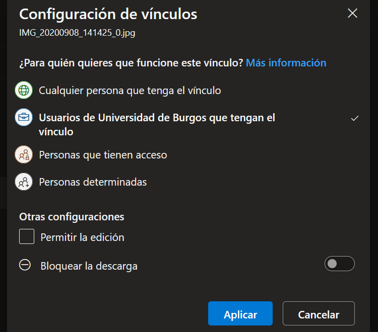Close the Configuración de vínculos dialog
This screenshot has height=332, width=378.
click(x=352, y=13)
